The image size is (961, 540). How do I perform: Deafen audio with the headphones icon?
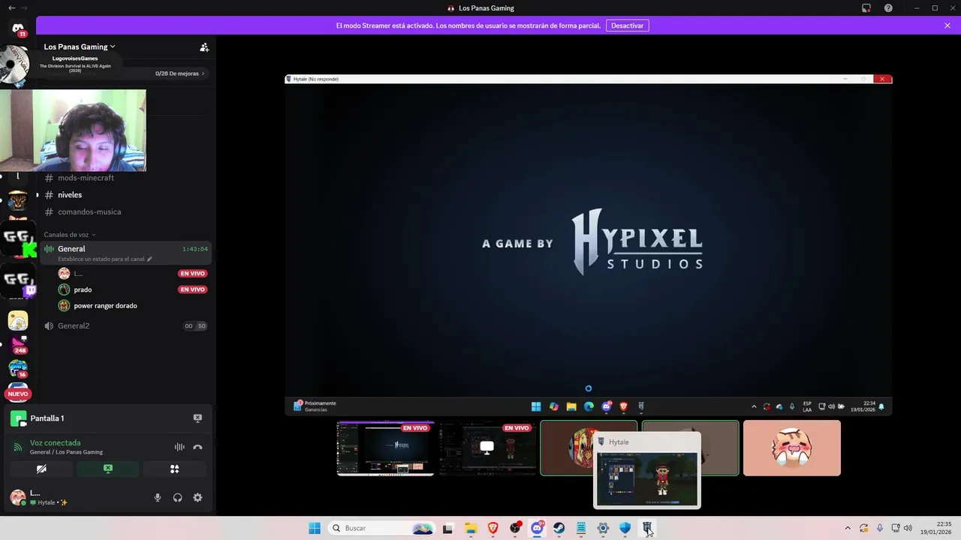coord(178,497)
